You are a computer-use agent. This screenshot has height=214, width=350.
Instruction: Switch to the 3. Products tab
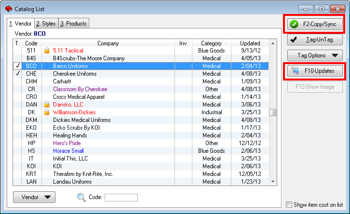pyautogui.click(x=74, y=24)
